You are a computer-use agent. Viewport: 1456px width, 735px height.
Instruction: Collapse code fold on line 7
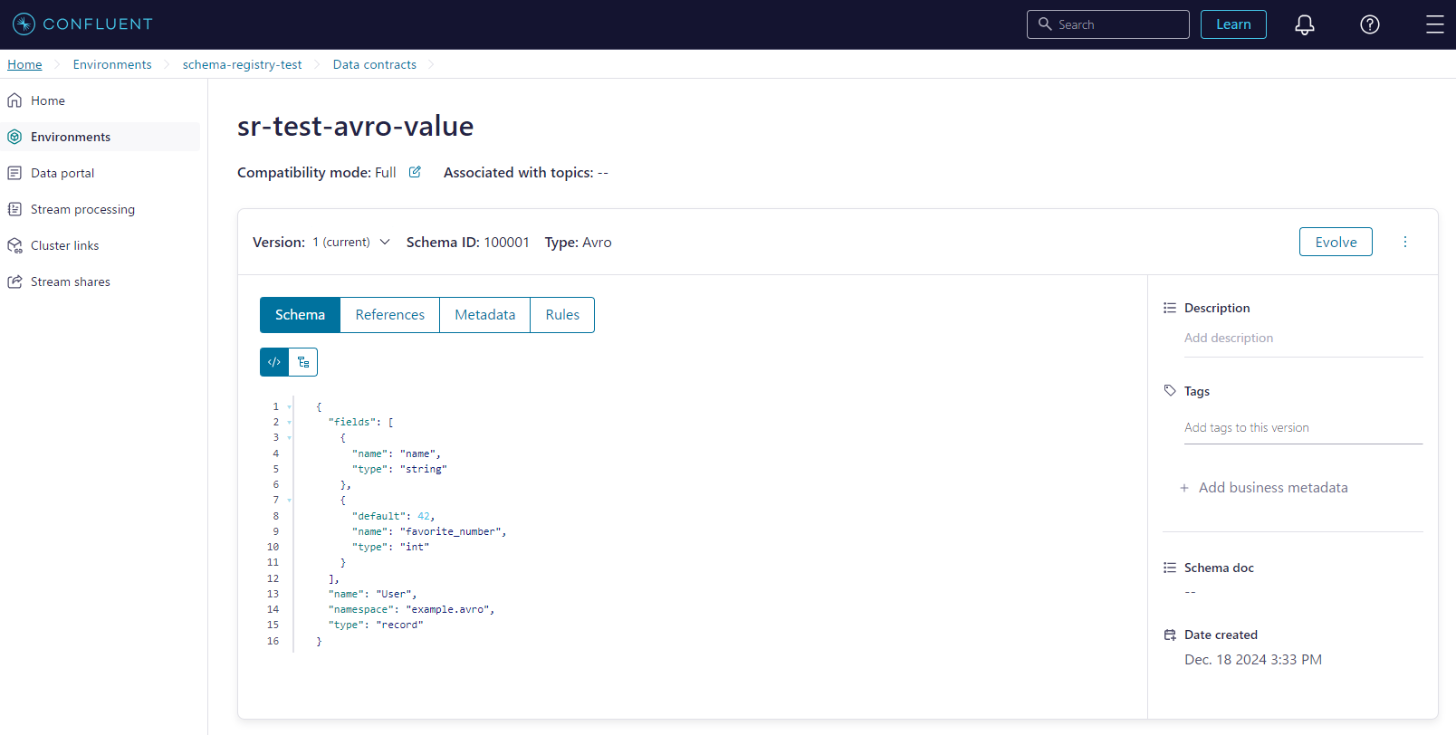point(290,501)
